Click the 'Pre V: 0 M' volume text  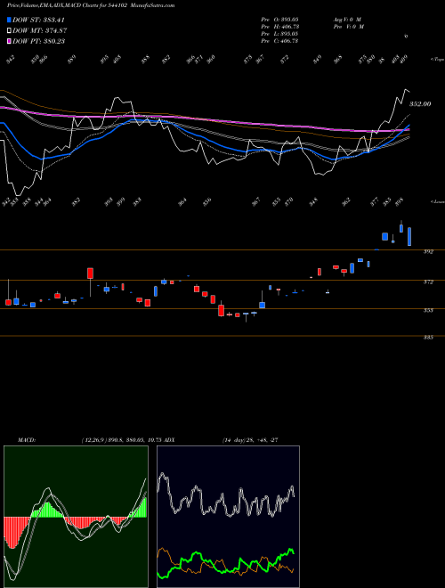pyautogui.click(x=348, y=27)
